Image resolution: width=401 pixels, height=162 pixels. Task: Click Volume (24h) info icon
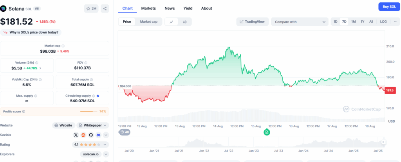(x=37, y=63)
